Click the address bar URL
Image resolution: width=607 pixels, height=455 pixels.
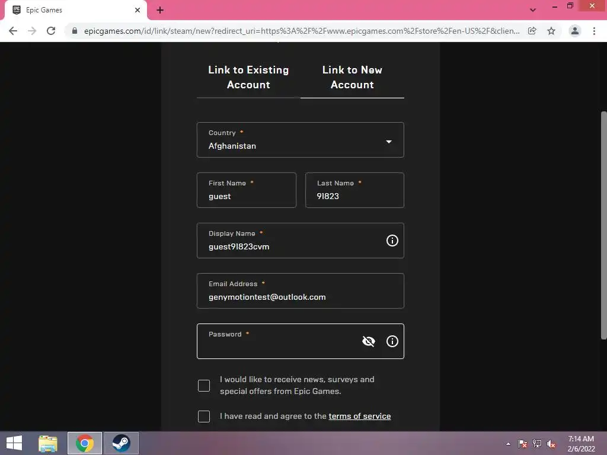point(302,31)
